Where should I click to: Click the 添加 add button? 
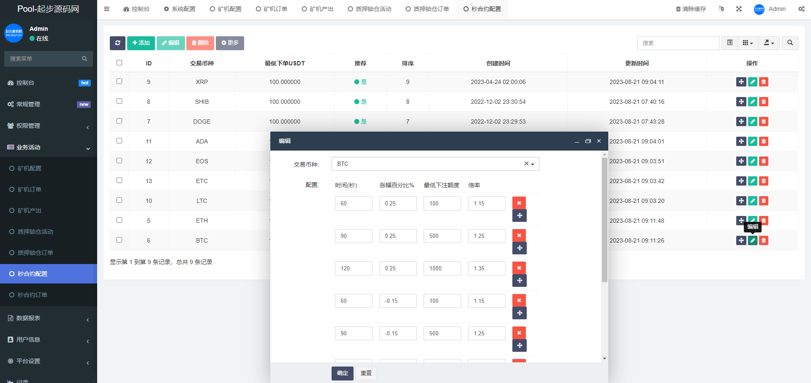pyautogui.click(x=141, y=43)
